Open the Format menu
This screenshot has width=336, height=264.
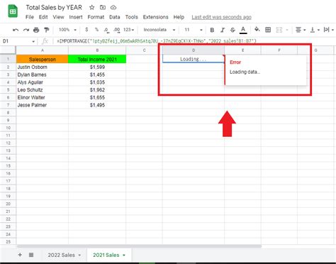pyautogui.click(x=96, y=17)
